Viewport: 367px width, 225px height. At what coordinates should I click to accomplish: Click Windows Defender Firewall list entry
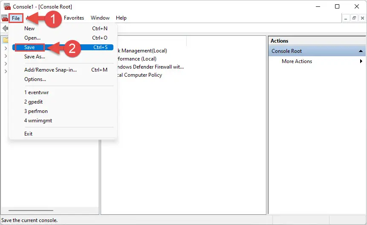pyautogui.click(x=150, y=67)
